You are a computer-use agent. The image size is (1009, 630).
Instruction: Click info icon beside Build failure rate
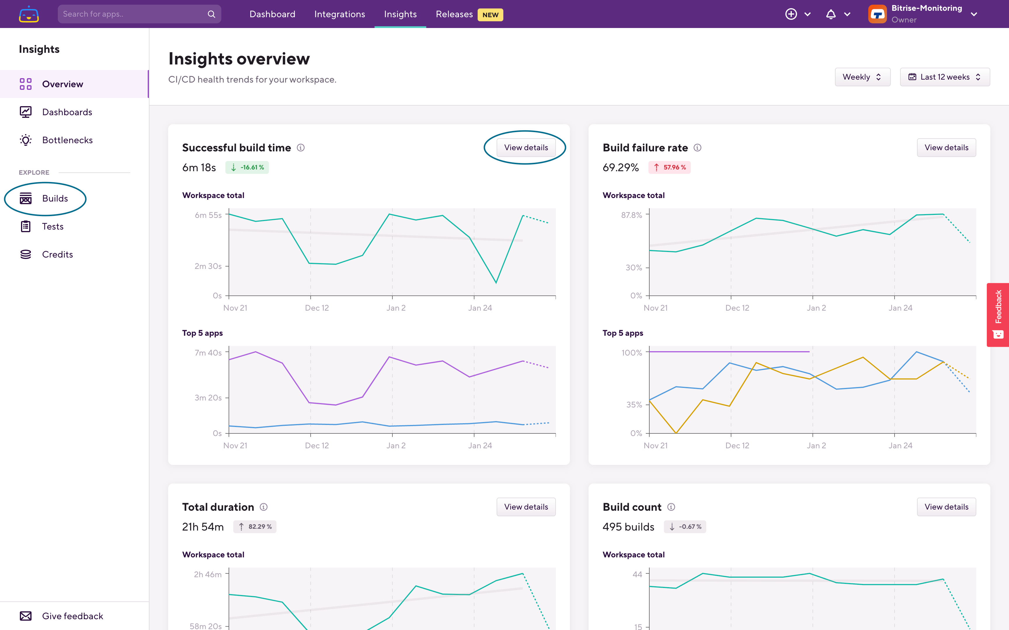[x=697, y=148]
